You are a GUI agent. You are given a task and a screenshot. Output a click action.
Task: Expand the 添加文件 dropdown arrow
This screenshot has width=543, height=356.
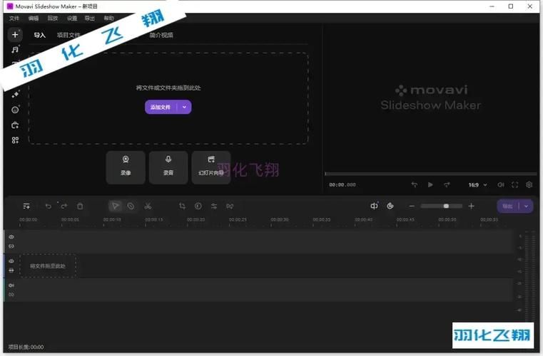click(x=184, y=107)
